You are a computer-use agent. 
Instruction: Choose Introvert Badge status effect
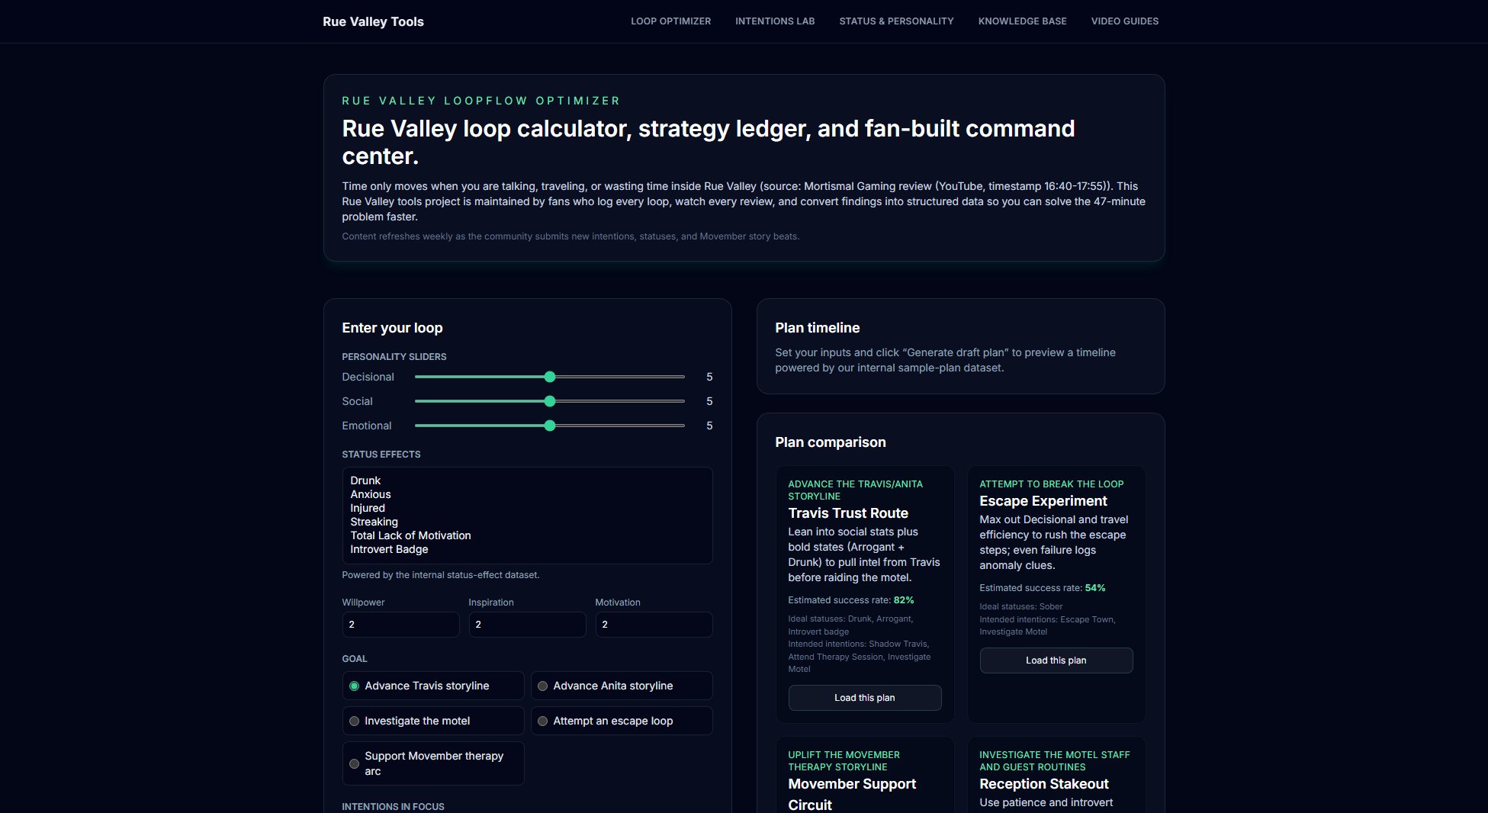[389, 548]
